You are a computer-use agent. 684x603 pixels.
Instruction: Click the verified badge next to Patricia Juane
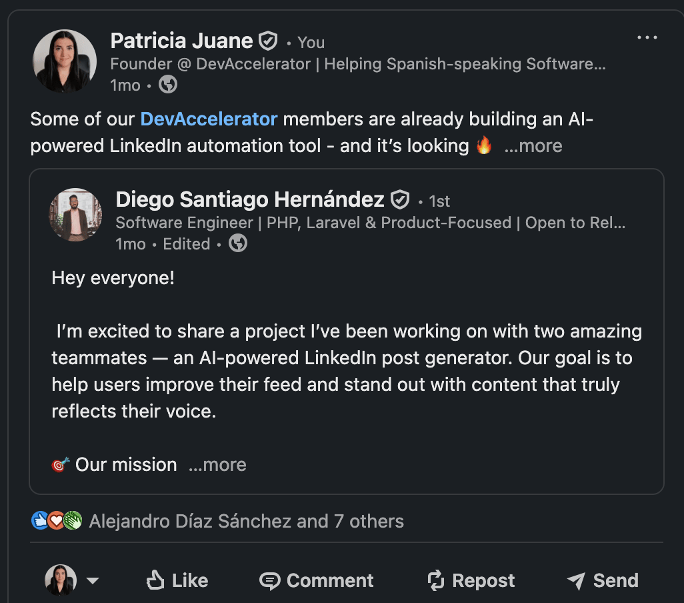tap(268, 41)
